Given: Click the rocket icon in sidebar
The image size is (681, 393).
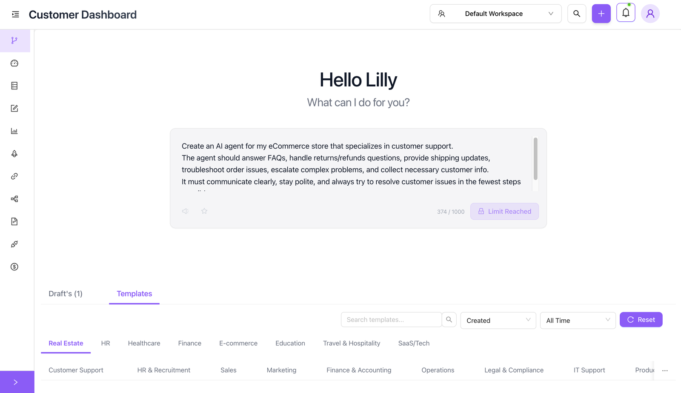Looking at the screenshot, I should tap(14, 154).
